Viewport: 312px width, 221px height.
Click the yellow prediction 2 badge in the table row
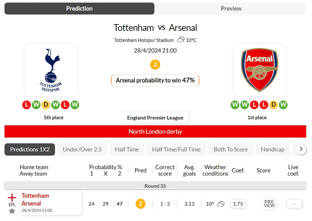[140, 204]
